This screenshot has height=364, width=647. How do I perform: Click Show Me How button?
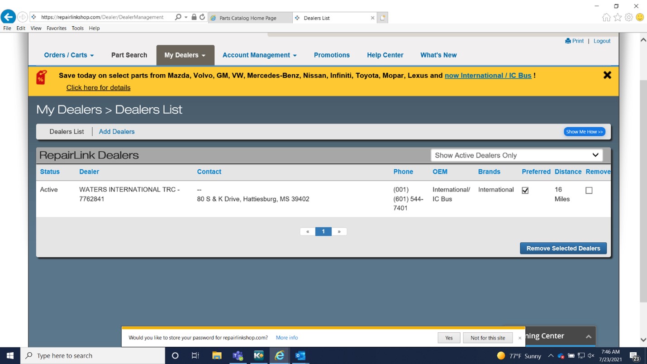click(584, 132)
